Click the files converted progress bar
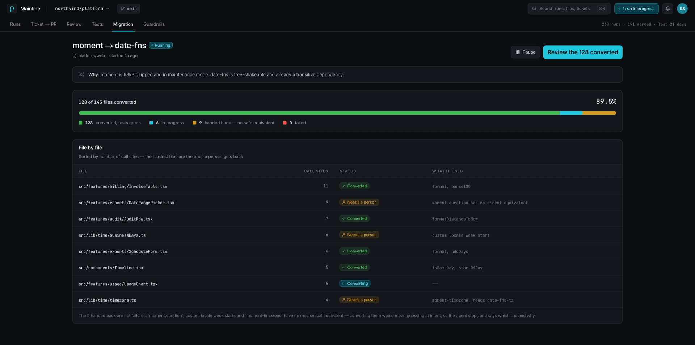Viewport: 695px width, 345px height. click(x=347, y=113)
